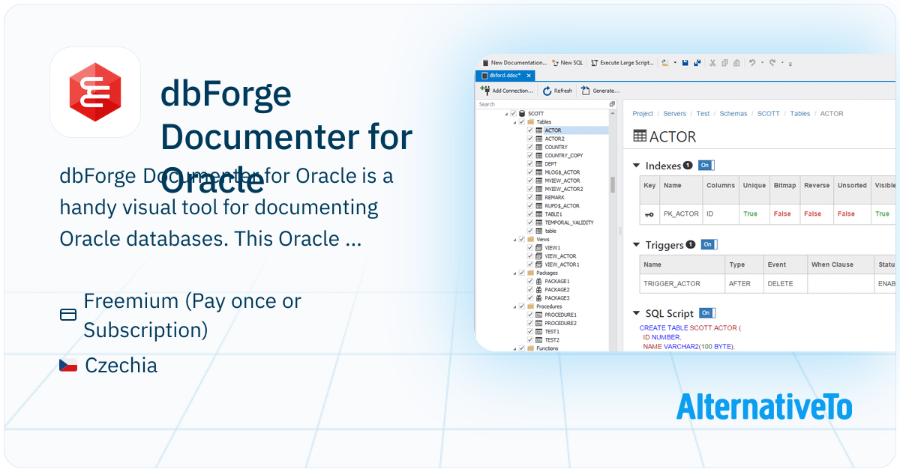The height and width of the screenshot is (472, 900).
Task: Select COUNTRY_COPY in the tree
Action: pyautogui.click(x=563, y=155)
